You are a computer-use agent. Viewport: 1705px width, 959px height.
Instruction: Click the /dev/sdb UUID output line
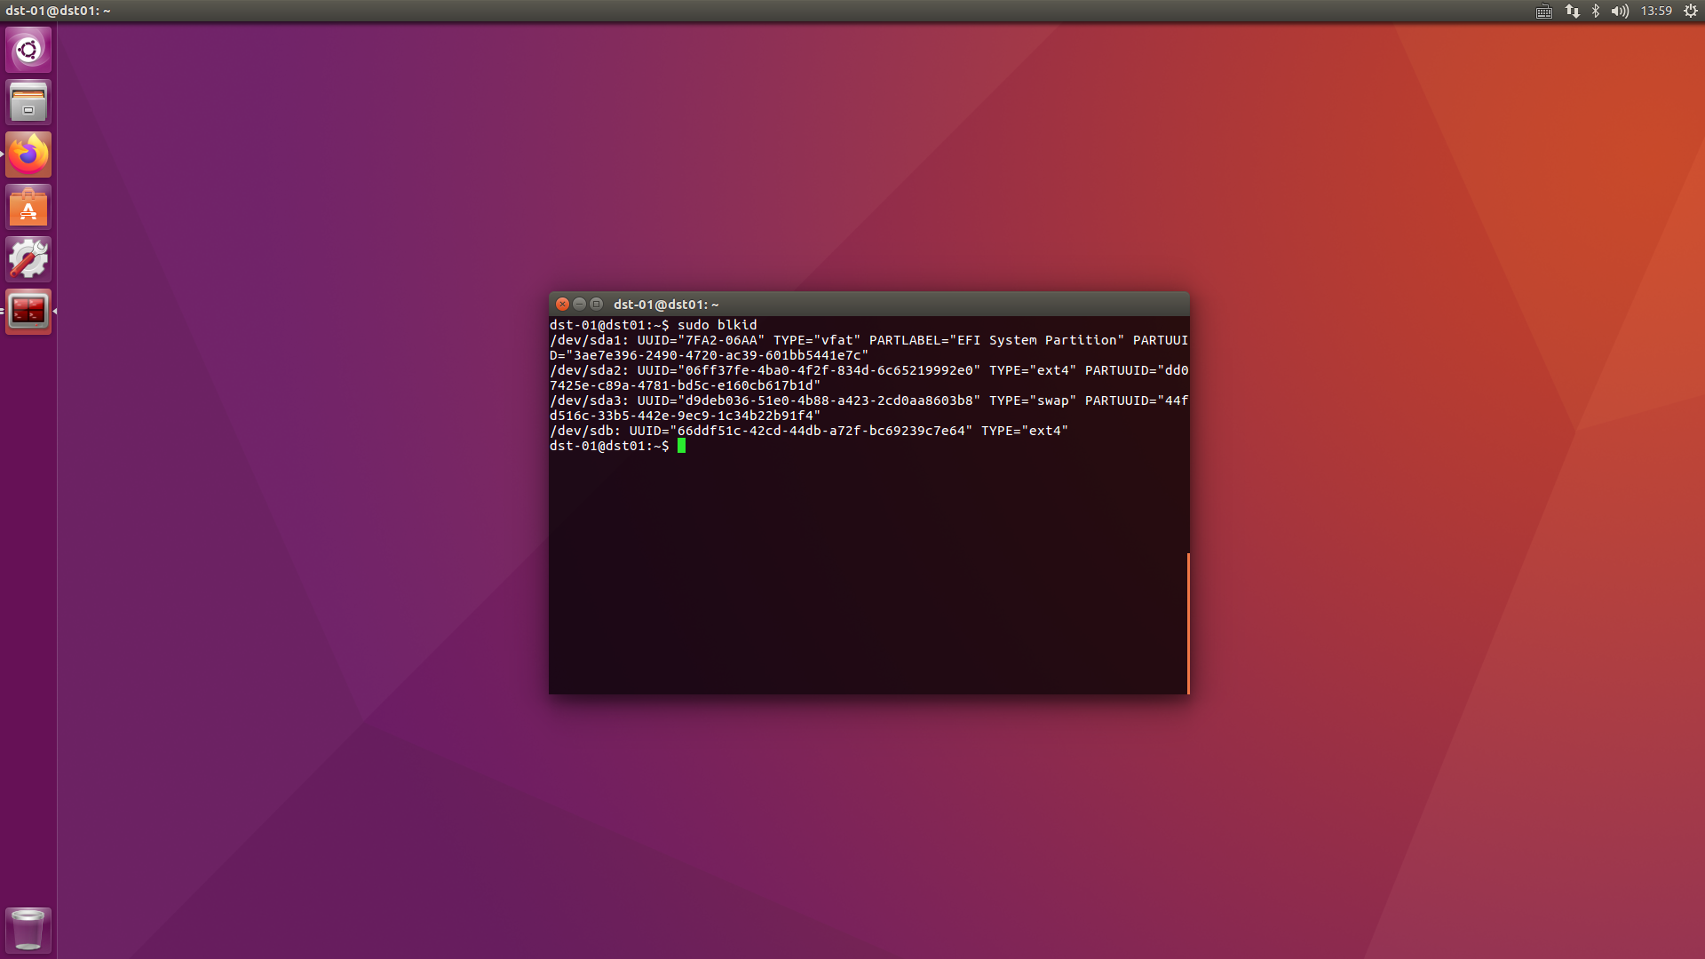pyautogui.click(x=808, y=431)
